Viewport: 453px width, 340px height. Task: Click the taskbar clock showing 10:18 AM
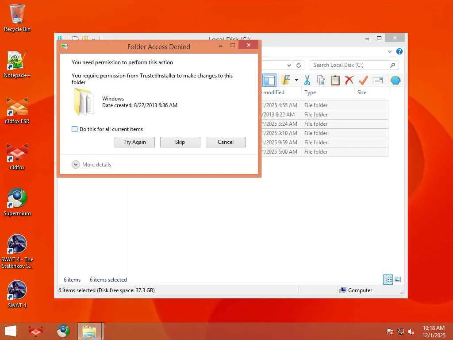434,332
